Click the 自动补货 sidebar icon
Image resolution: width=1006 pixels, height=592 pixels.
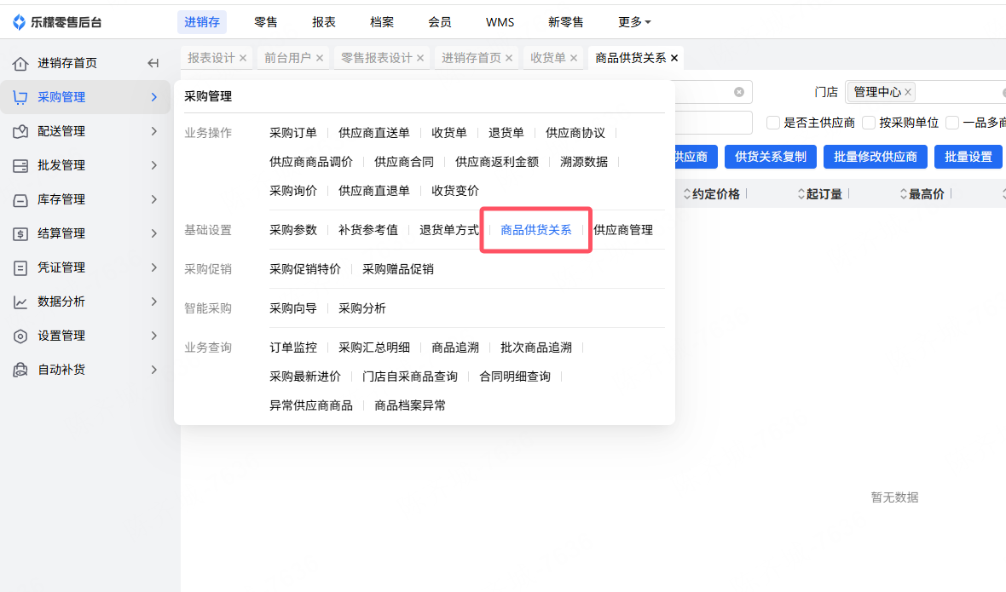20,370
